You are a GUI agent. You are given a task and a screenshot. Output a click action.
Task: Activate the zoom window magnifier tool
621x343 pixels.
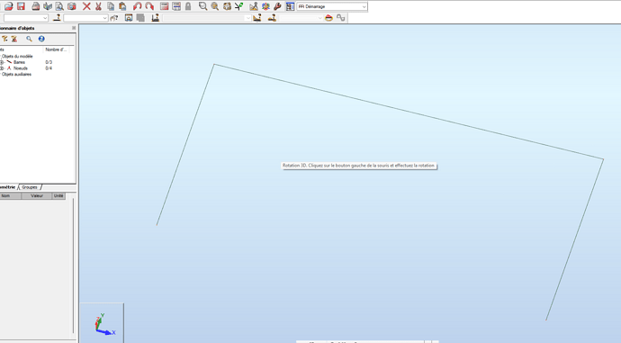pos(202,6)
